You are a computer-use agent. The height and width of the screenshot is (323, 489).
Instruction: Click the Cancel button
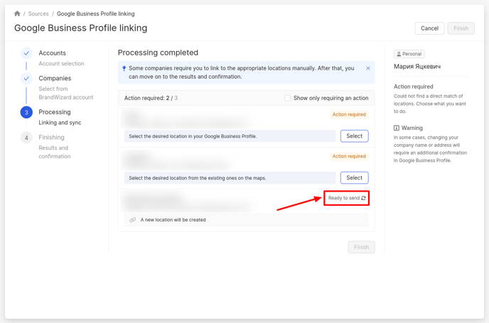429,28
